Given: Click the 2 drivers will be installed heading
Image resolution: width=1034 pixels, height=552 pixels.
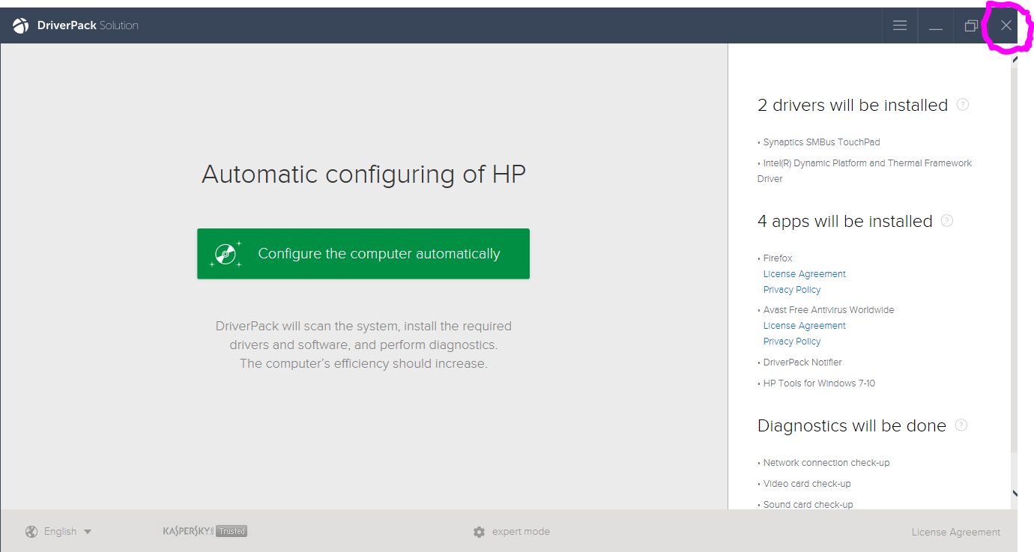Looking at the screenshot, I should click(853, 106).
